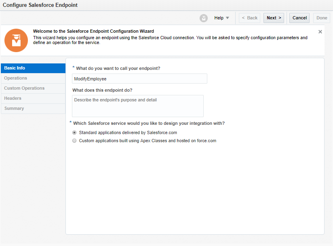
Task: Click the orange Salesforce wizard icon
Action: coord(16,40)
